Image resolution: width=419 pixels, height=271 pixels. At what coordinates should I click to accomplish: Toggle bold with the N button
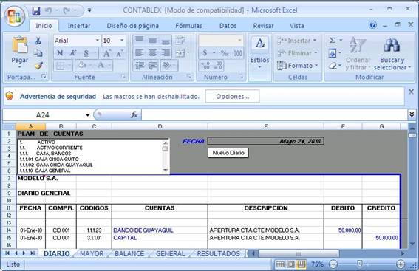tap(60, 53)
